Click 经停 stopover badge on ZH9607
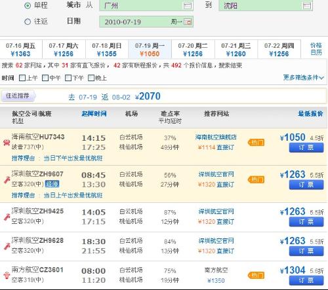The height and width of the screenshot is (290, 328). pos(52,184)
